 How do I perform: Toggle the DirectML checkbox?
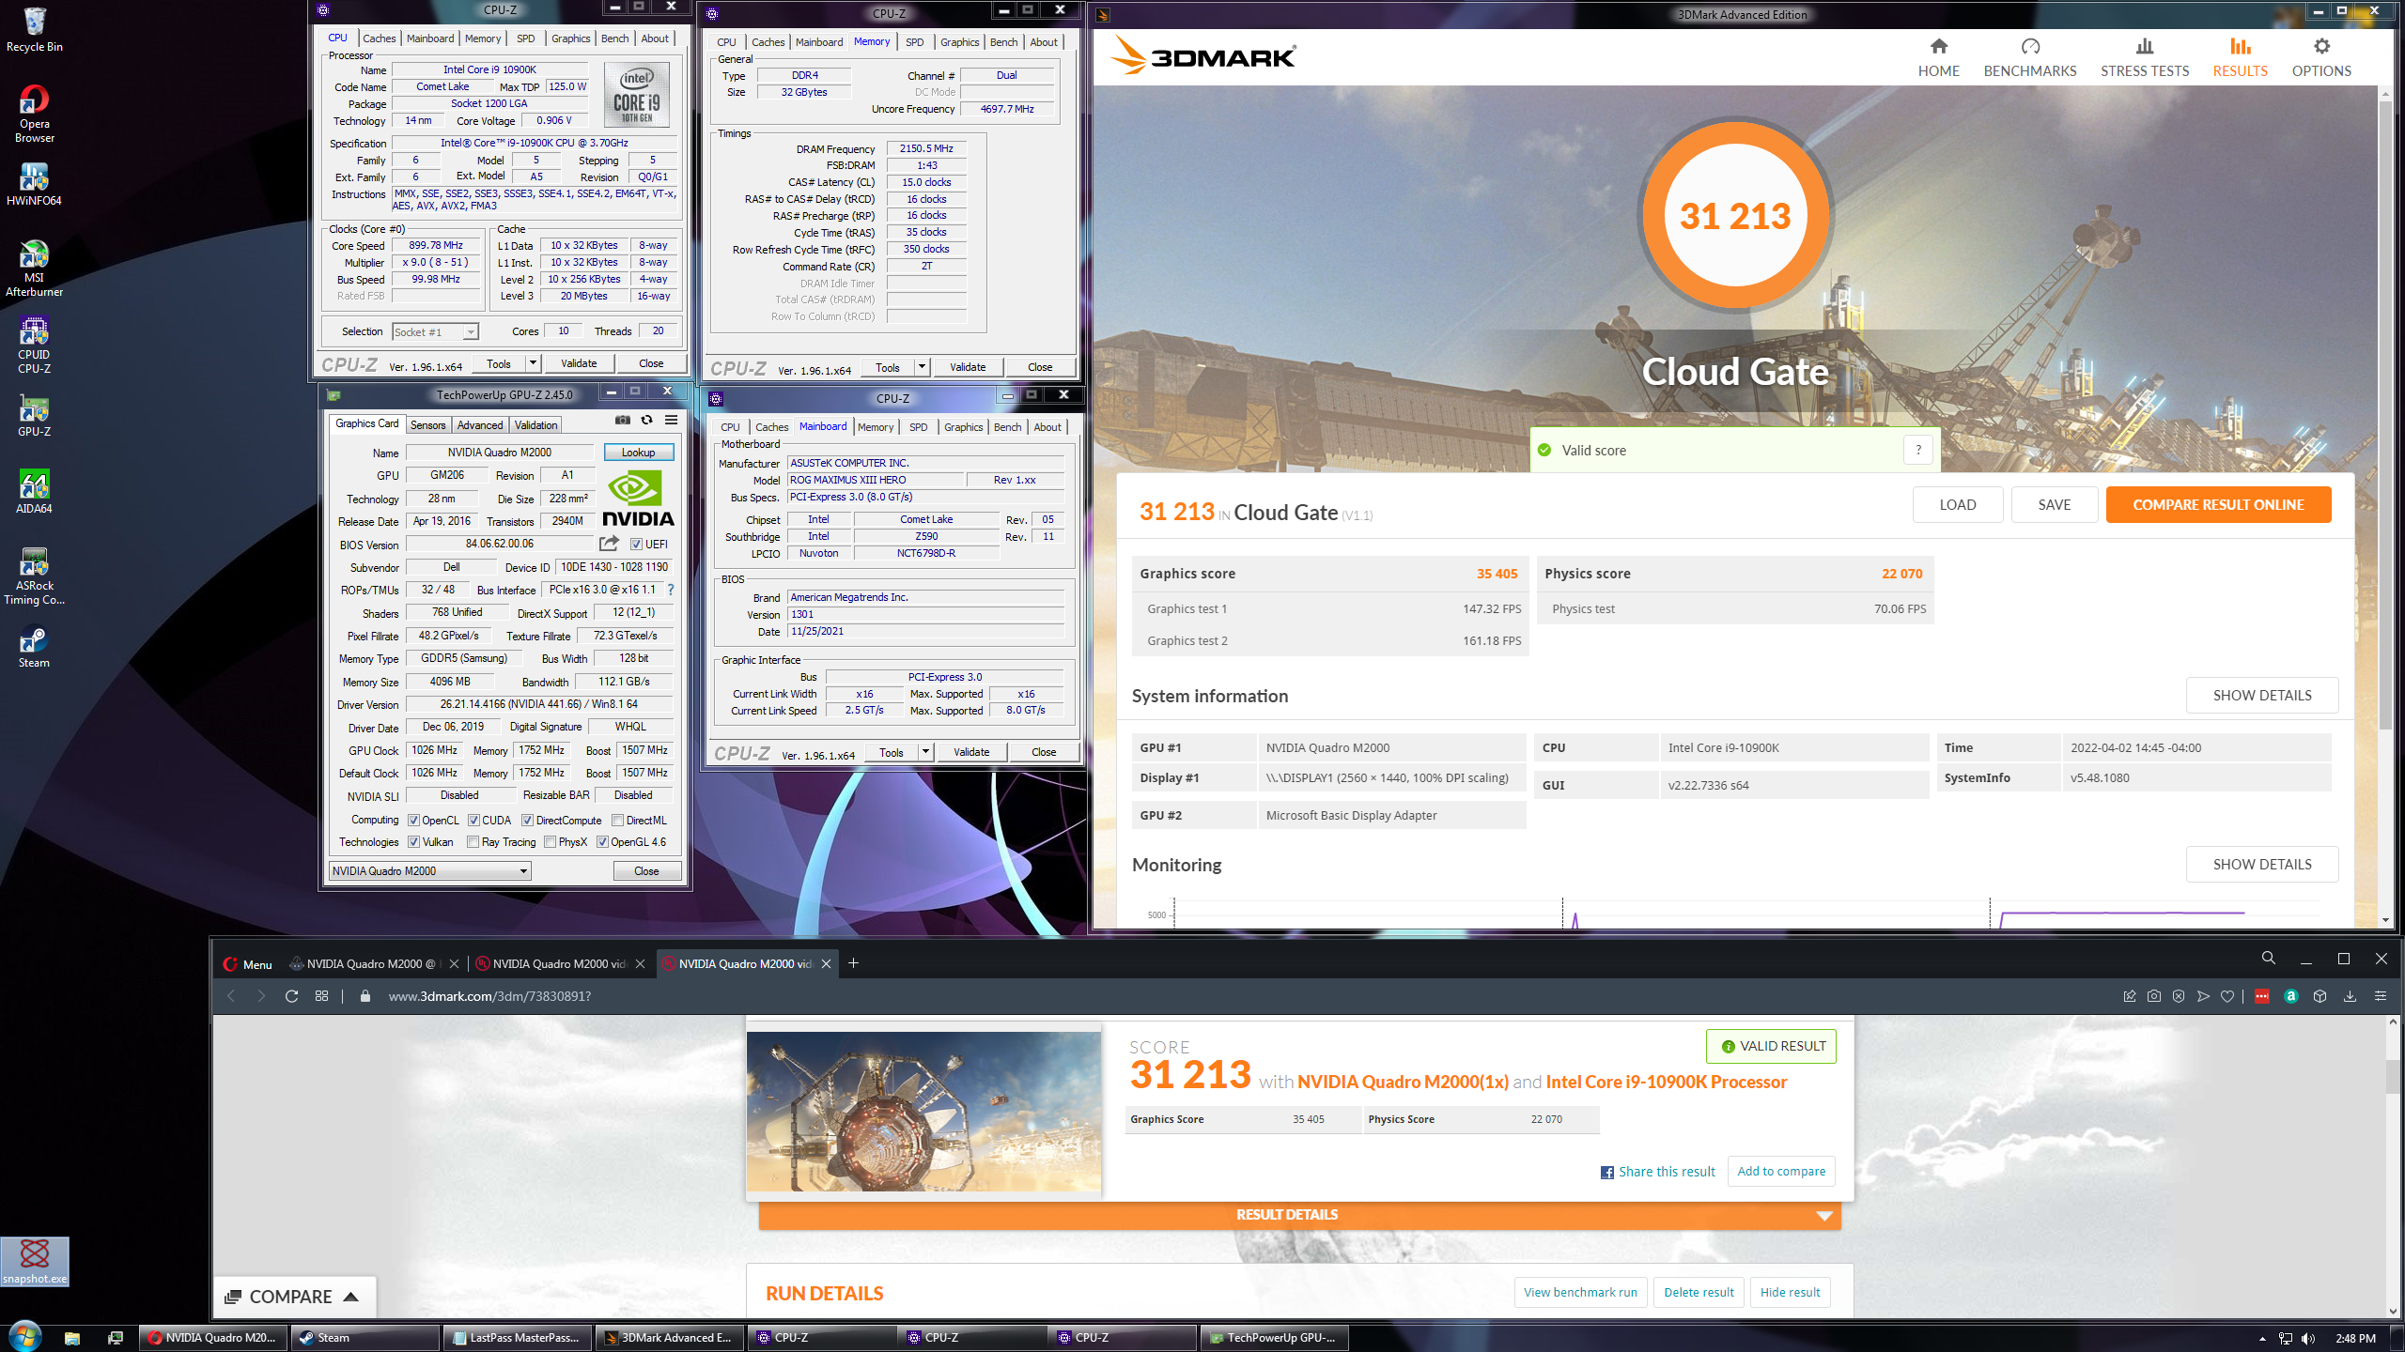coord(617,821)
